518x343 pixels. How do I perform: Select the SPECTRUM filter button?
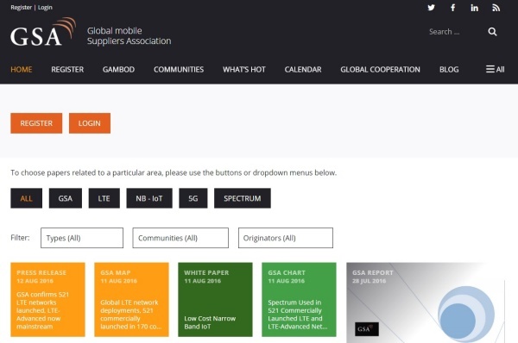243,198
